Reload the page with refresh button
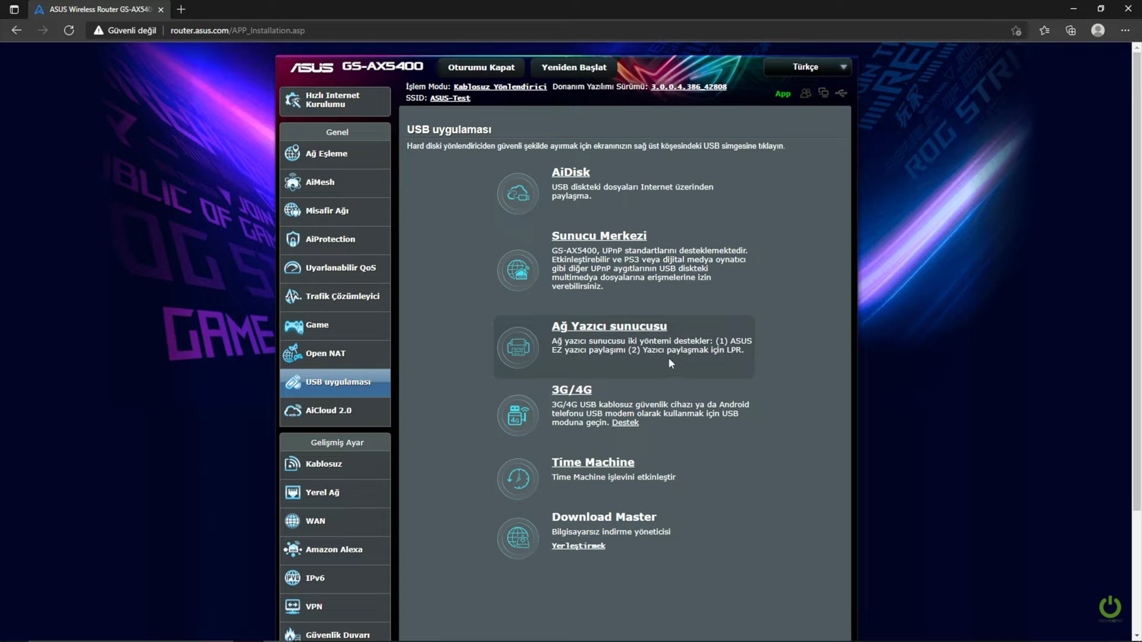 point(69,30)
